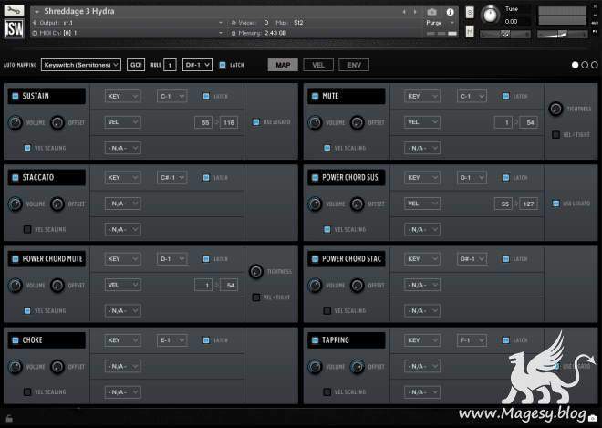This screenshot has width=602, height=428.
Task: Toggle SUSTAIN articulation enable box
Action: pos(16,96)
